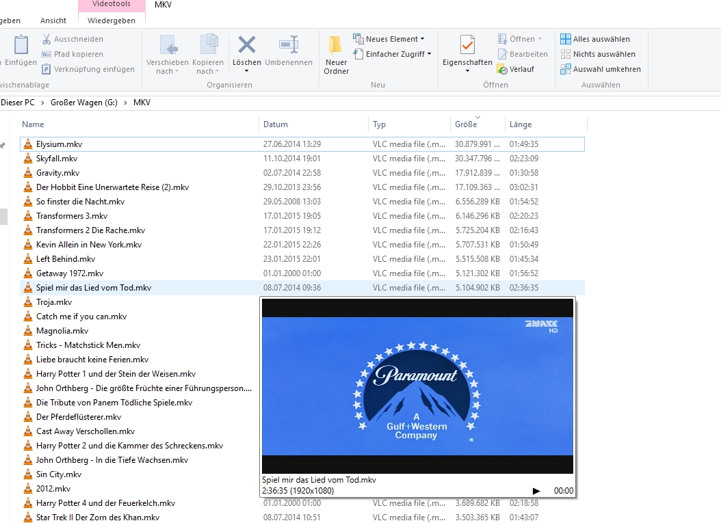Open the Wiedergeben ribbon tab
The width and height of the screenshot is (721, 523).
coord(112,21)
